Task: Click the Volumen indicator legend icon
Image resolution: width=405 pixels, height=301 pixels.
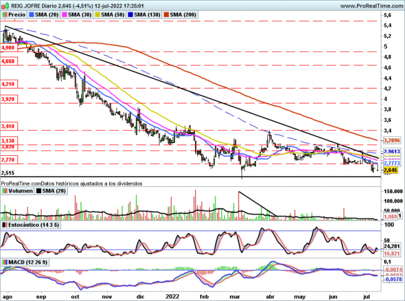Action: pos(5,193)
